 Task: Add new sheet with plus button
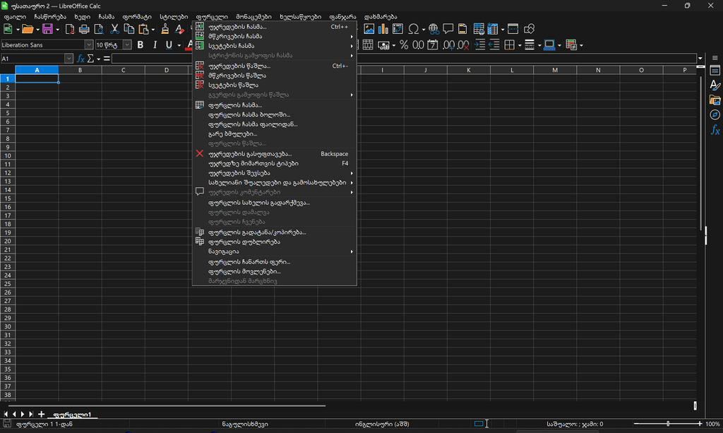pyautogui.click(x=41, y=414)
